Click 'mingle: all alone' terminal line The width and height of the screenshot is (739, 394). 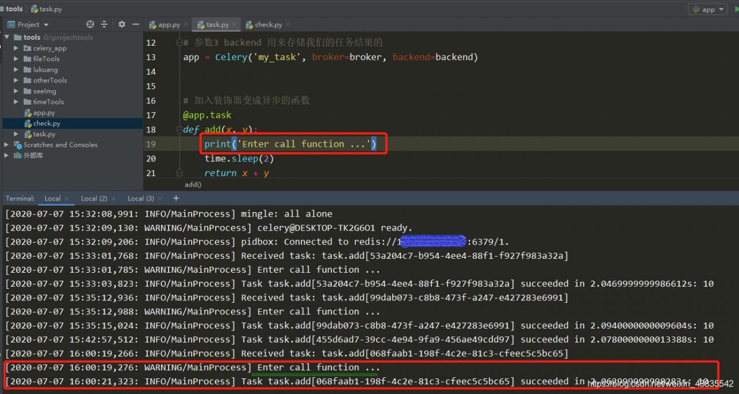pyautogui.click(x=287, y=214)
